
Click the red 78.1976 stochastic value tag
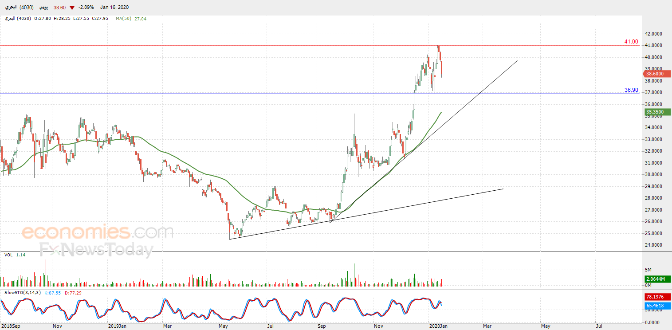(x=655, y=297)
